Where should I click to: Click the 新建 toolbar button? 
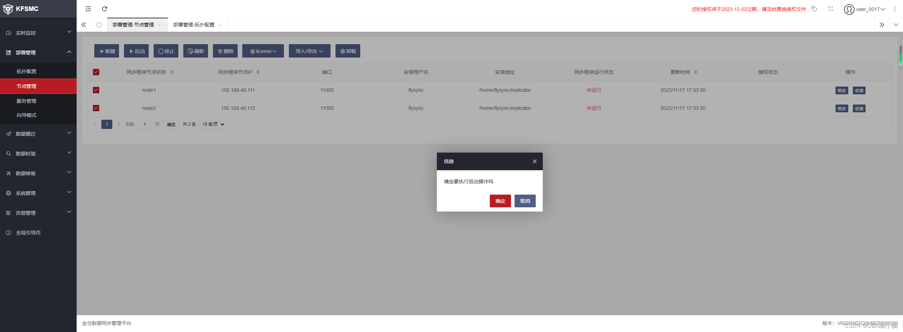[107, 51]
